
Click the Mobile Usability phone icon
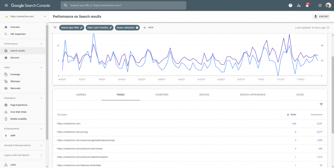6,119
